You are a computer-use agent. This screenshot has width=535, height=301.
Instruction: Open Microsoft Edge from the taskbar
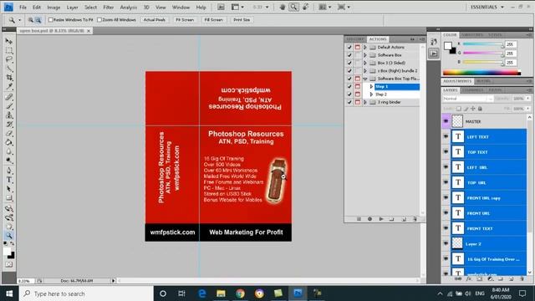pos(202,293)
